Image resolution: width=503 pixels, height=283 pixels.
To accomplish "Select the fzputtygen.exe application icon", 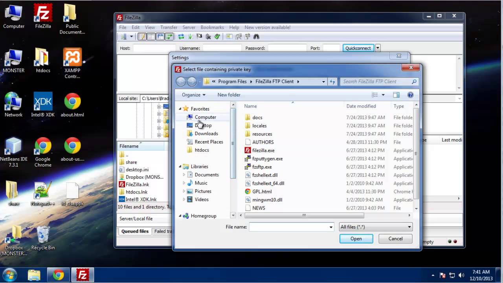I will click(x=248, y=158).
